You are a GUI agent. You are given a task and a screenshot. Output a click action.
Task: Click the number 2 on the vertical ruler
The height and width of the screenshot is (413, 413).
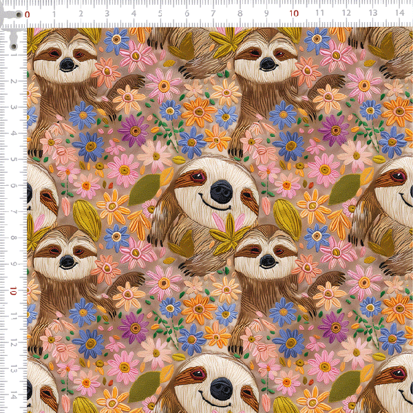[13, 81]
